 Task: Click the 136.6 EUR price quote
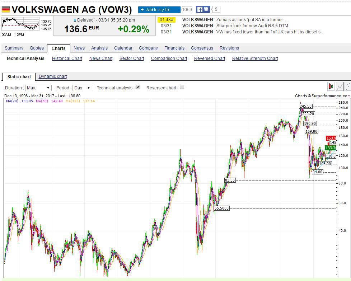(x=82, y=29)
